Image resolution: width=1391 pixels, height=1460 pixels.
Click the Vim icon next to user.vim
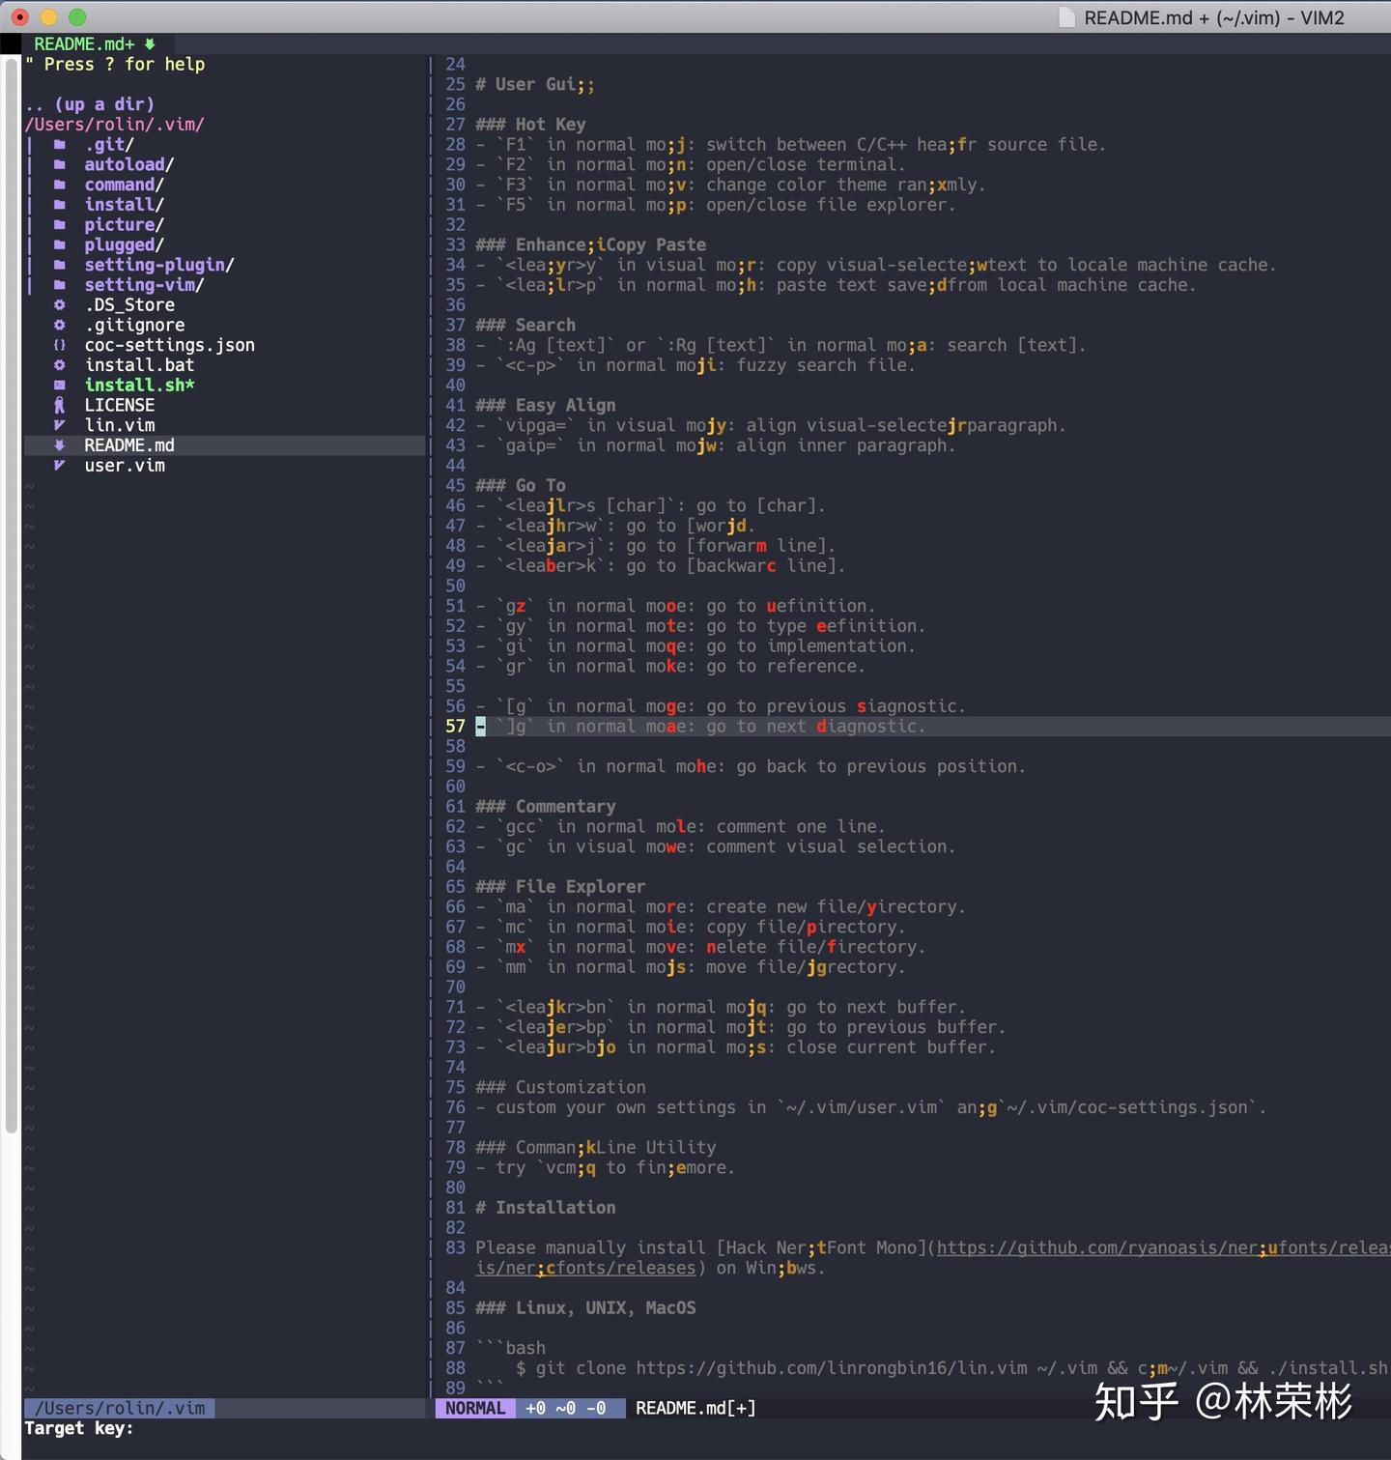(60, 465)
